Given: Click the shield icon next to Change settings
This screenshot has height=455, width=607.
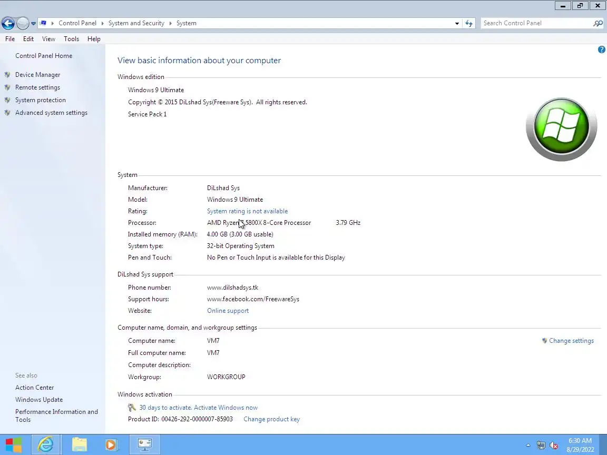Looking at the screenshot, I should coord(545,341).
